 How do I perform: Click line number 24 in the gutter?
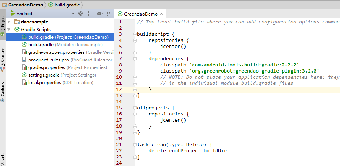[x=119, y=163]
